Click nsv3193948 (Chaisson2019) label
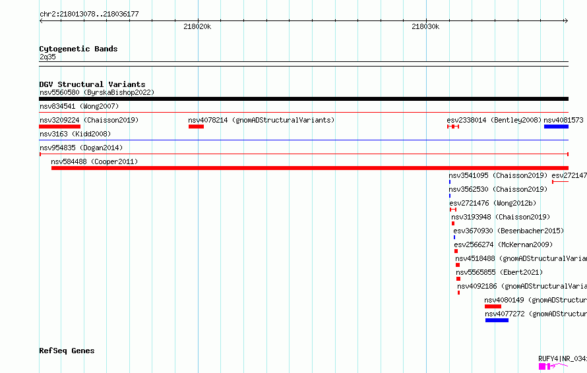Screen dimensions: 587x373 [501, 217]
